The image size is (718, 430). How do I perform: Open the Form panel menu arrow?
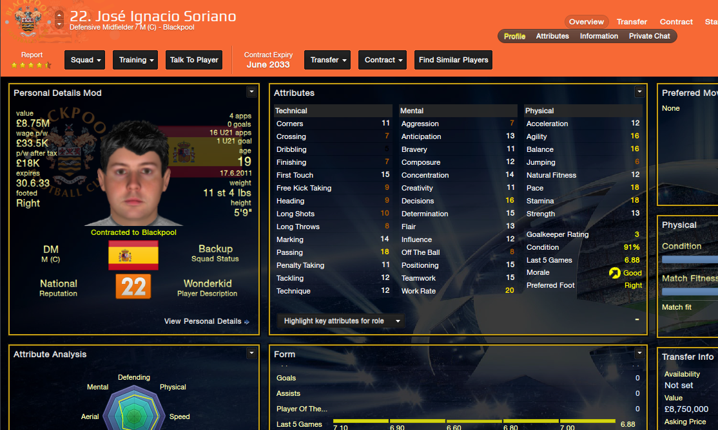pyautogui.click(x=639, y=353)
